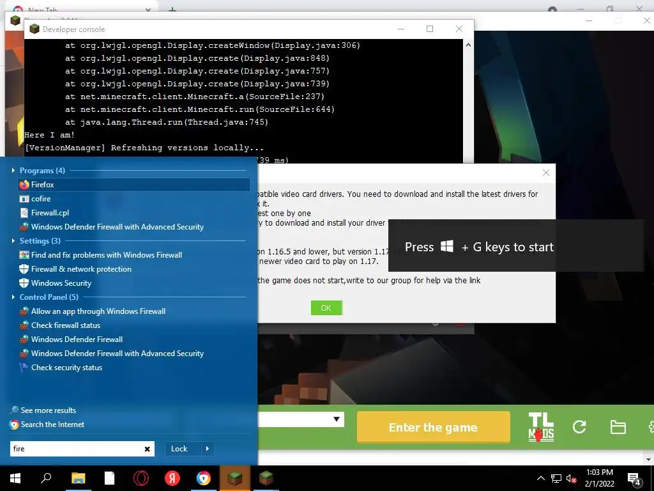Open Windows Security setting
The width and height of the screenshot is (654, 491).
(x=55, y=283)
